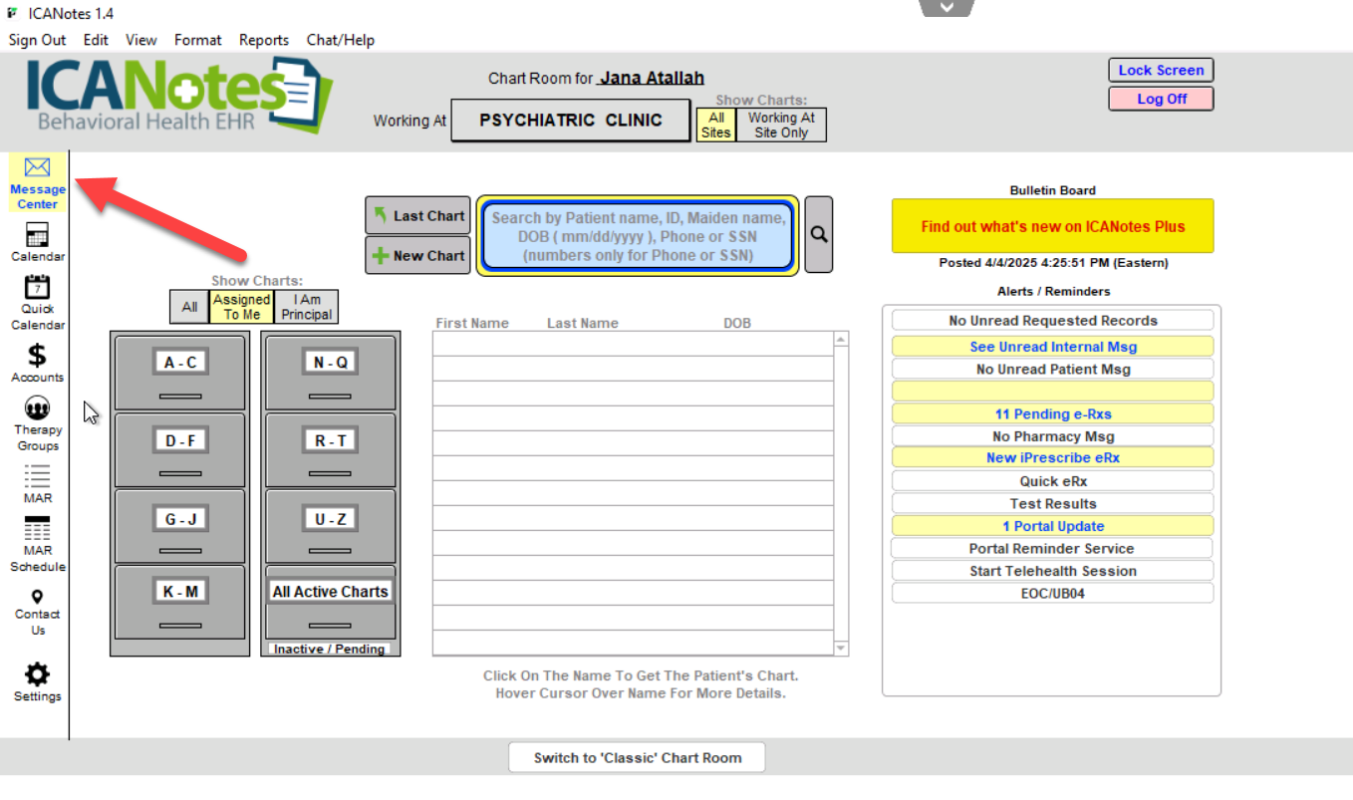Screen dimensions: 1353x800
Task: Open the Chat/Help menu
Action: [341, 40]
